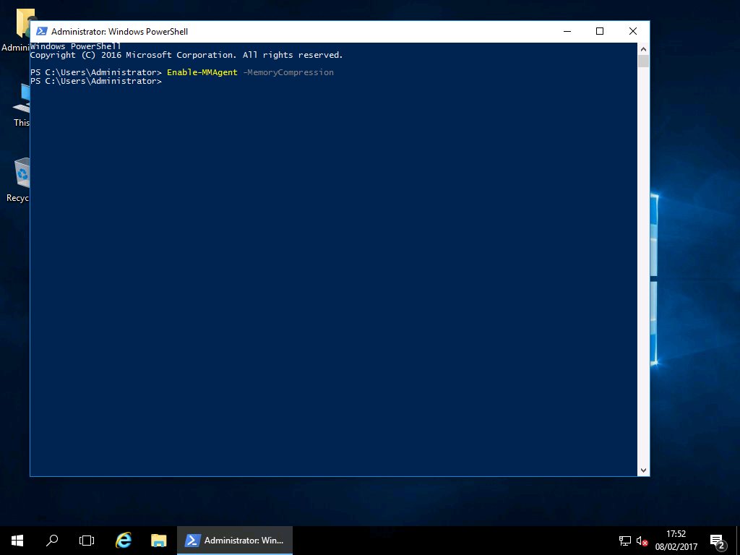The image size is (740, 555).
Task: Click the Show desktop sliver
Action: [738, 541]
